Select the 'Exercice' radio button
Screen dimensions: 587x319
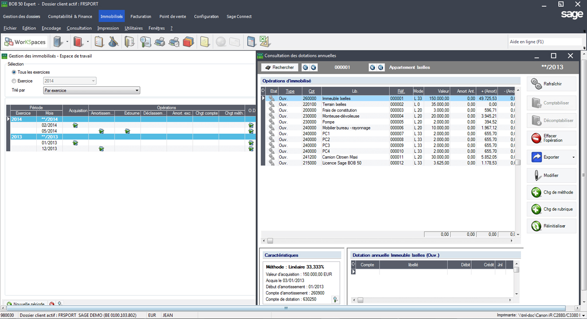[14, 81]
